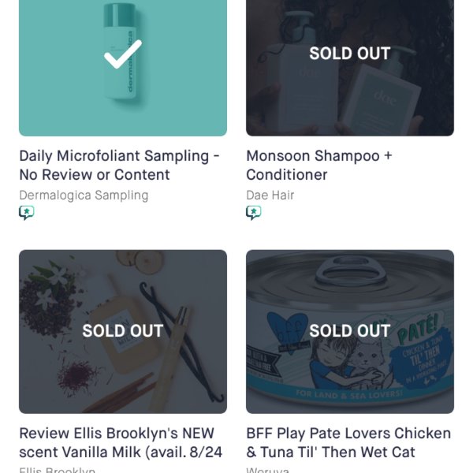Open Daily Microfoliant Sampling title link
Image resolution: width=473 pixels, height=473 pixels.
tap(119, 166)
